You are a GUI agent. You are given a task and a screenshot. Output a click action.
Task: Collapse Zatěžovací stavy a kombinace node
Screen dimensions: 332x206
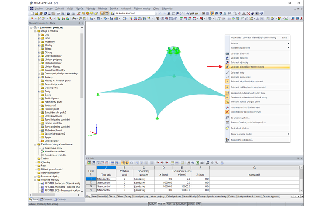click(x=35, y=145)
